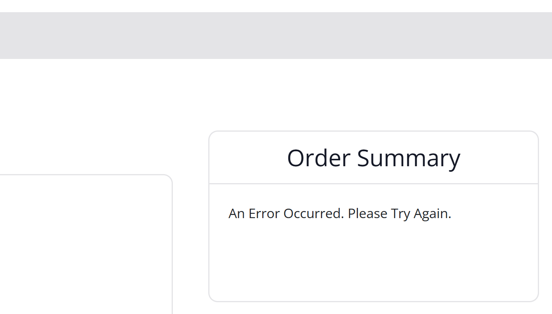Click the word "Please" in the message
Screen dimensions: 552x314
pyautogui.click(x=368, y=213)
